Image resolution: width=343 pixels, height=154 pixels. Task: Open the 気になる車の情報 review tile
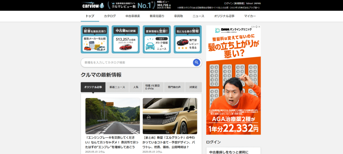tap(187, 40)
